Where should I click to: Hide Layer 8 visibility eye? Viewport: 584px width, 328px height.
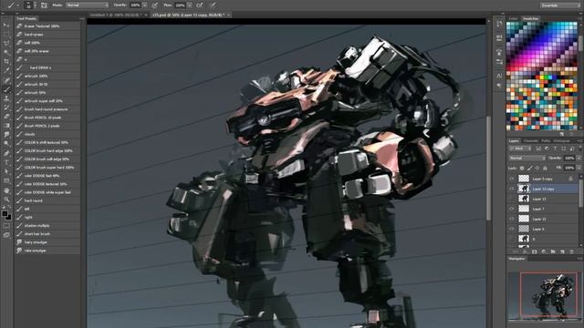coord(512,229)
